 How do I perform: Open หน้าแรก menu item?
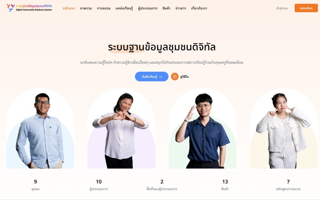tap(69, 8)
